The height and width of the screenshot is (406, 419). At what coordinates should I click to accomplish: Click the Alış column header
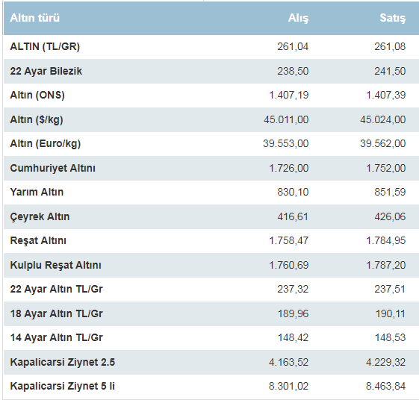(x=298, y=18)
